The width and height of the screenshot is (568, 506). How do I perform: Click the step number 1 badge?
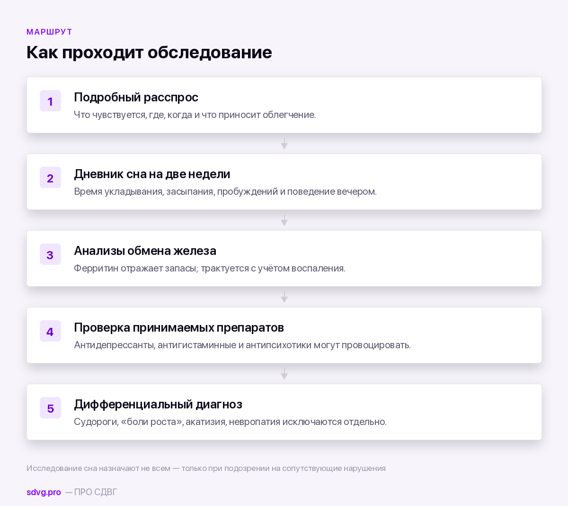[x=50, y=101]
